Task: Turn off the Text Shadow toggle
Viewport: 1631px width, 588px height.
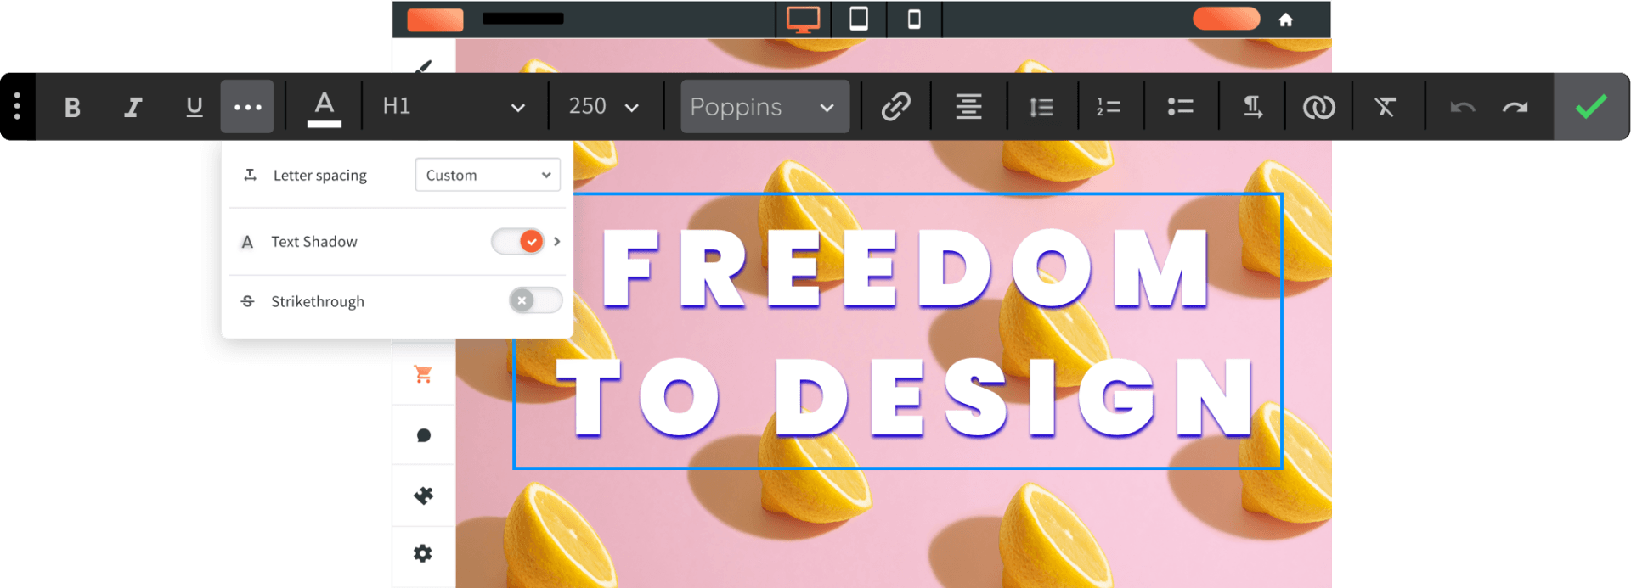Action: tap(517, 242)
